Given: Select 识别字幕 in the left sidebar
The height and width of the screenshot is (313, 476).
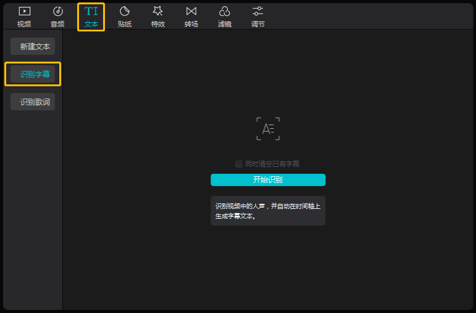Looking at the screenshot, I should 33,74.
